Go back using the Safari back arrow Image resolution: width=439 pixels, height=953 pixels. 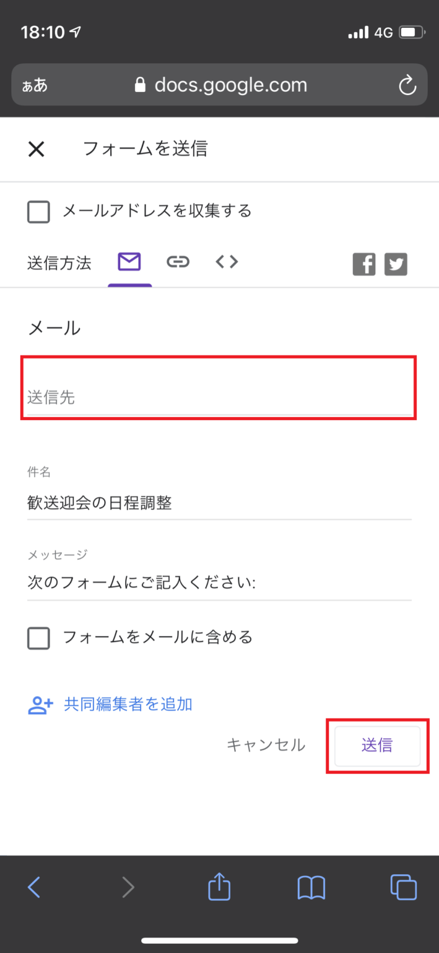pos(35,887)
